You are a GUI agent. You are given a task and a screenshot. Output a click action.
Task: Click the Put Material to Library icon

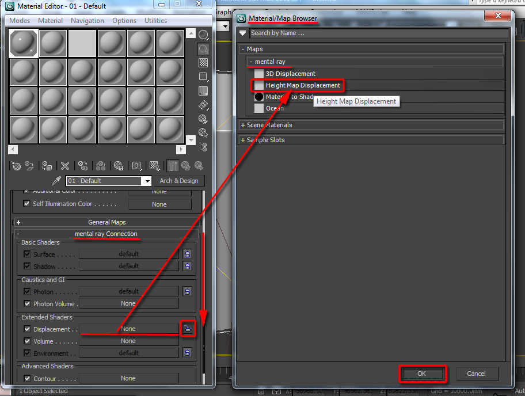(x=118, y=166)
